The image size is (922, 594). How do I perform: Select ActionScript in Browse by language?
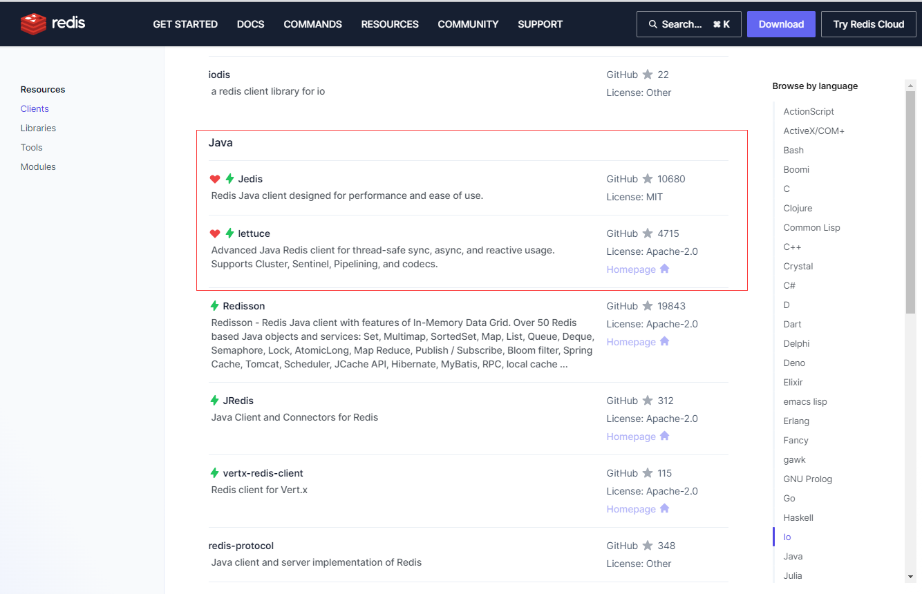click(x=809, y=111)
